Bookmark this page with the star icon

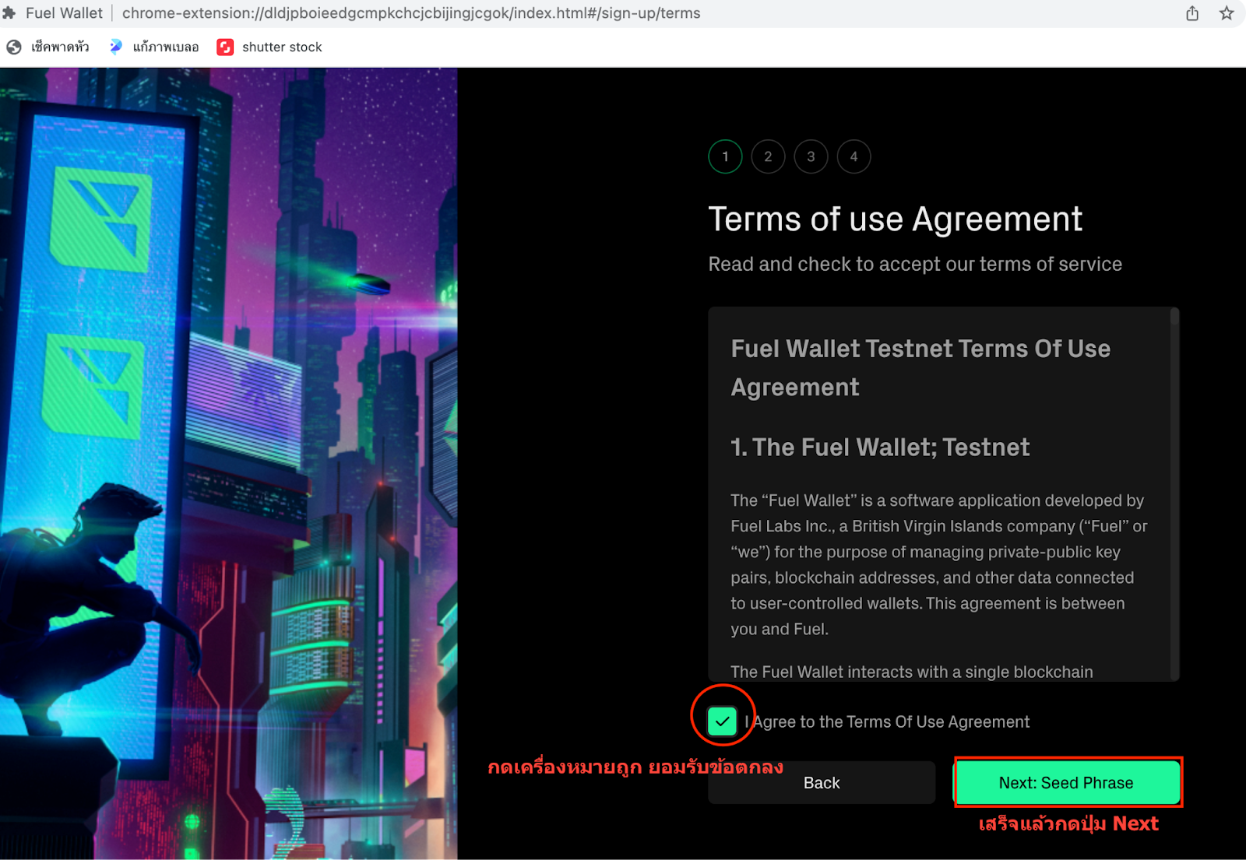coord(1227,13)
